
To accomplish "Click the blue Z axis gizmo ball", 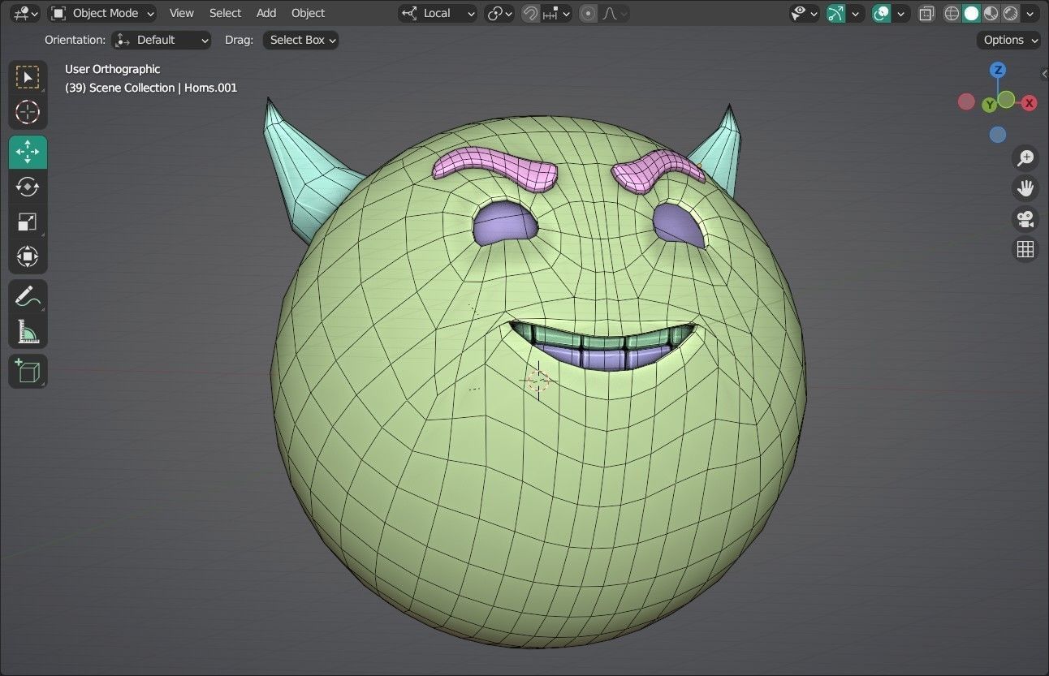I will 998,70.
